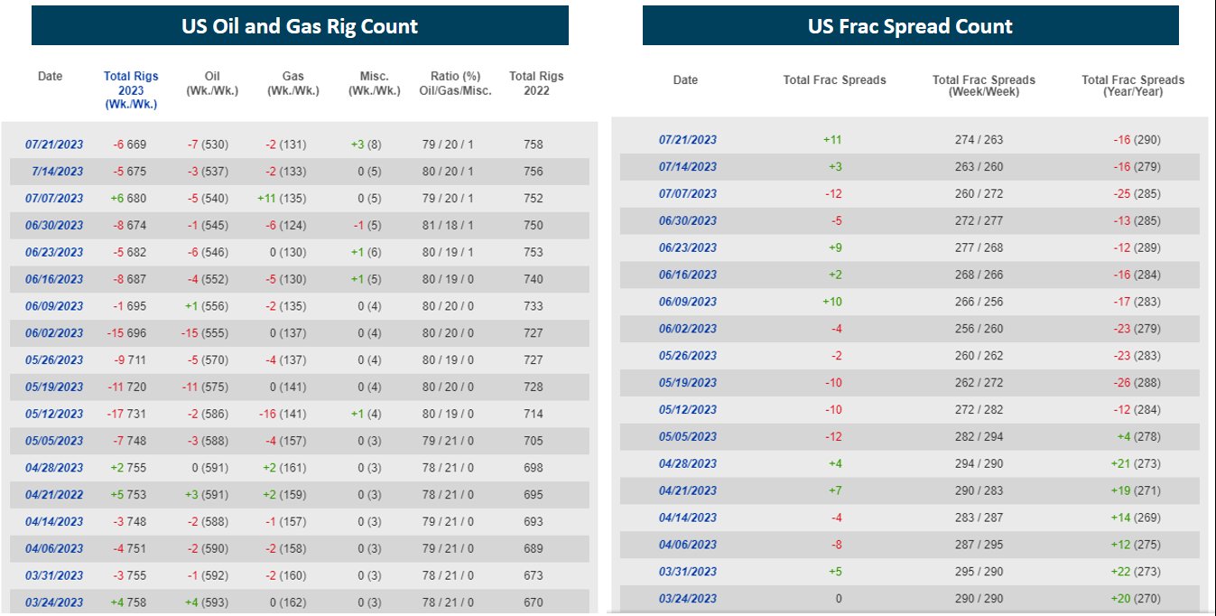
Task: Click the '-26 (288)' year/year cell
Action: click(x=1137, y=383)
